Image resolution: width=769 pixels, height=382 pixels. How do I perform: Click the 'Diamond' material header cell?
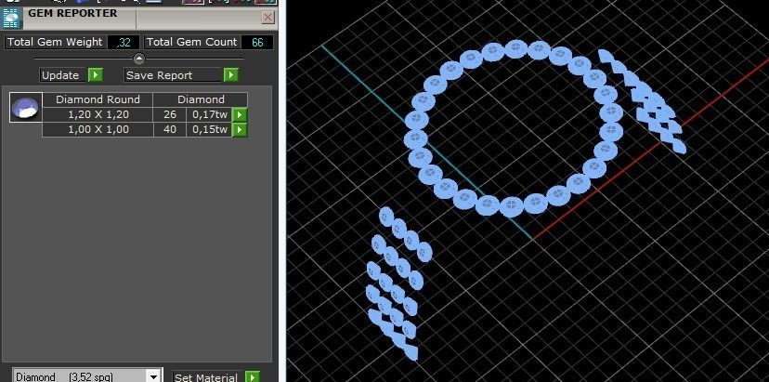[x=201, y=99]
